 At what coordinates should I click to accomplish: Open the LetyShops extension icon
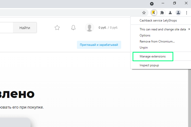pos(154,13)
